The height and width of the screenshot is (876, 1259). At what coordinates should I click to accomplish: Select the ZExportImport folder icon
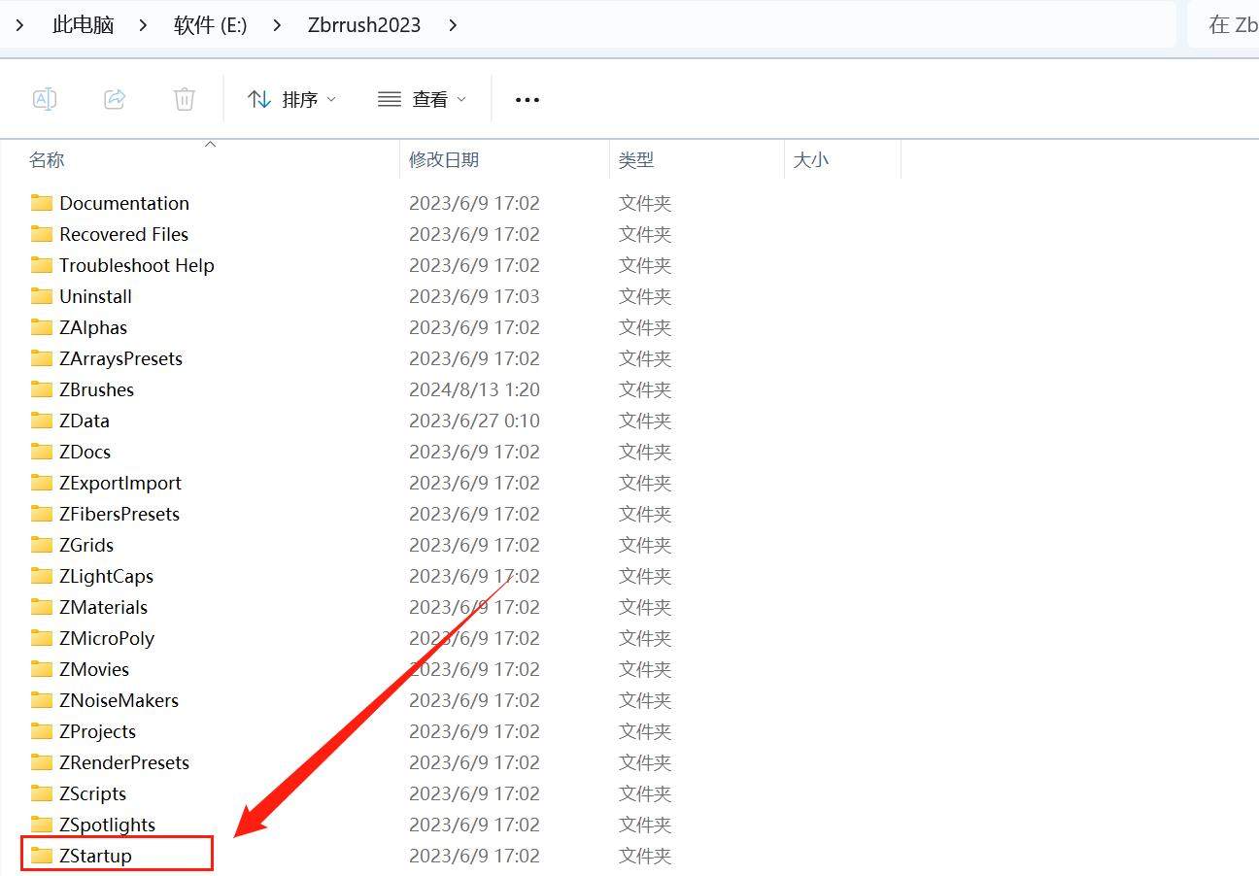42,483
